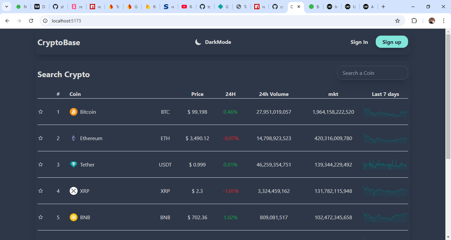Reload the localhost page
451x240 pixels.
(31, 21)
